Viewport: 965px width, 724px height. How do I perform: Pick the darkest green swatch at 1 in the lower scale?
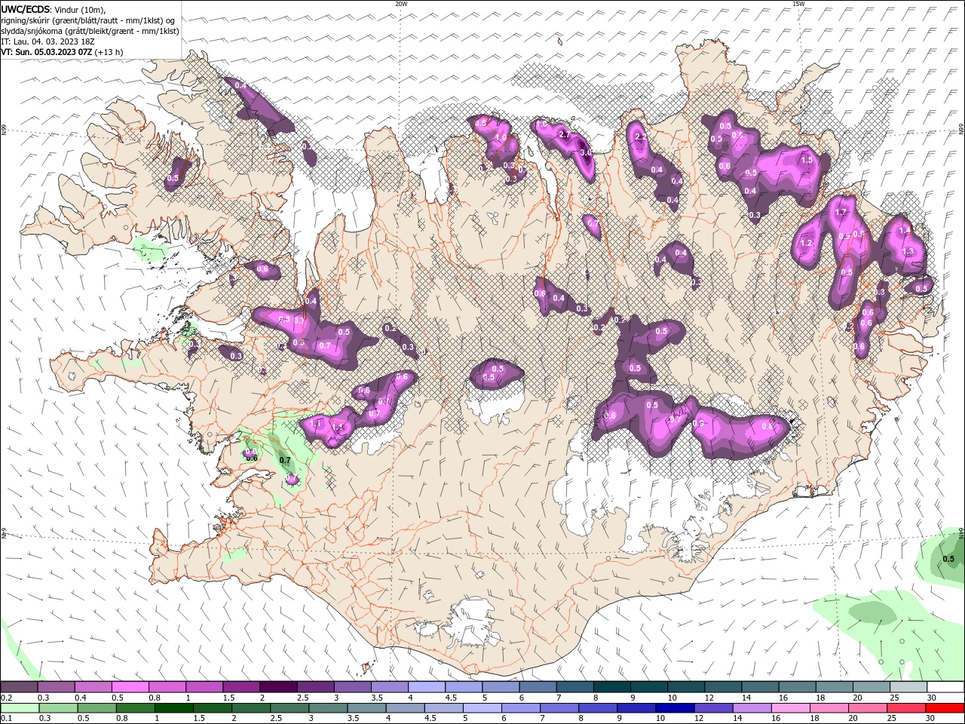click(x=173, y=708)
